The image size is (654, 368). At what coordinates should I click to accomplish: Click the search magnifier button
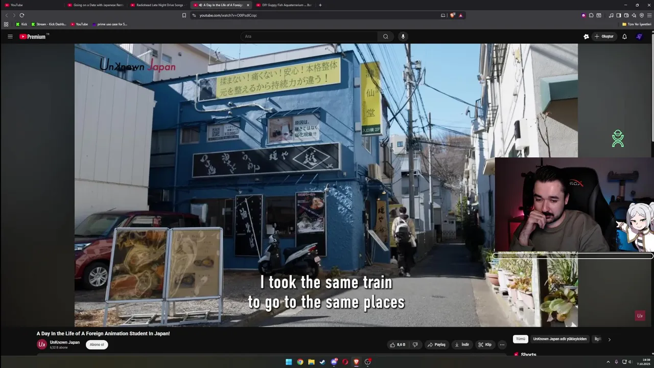(386, 36)
